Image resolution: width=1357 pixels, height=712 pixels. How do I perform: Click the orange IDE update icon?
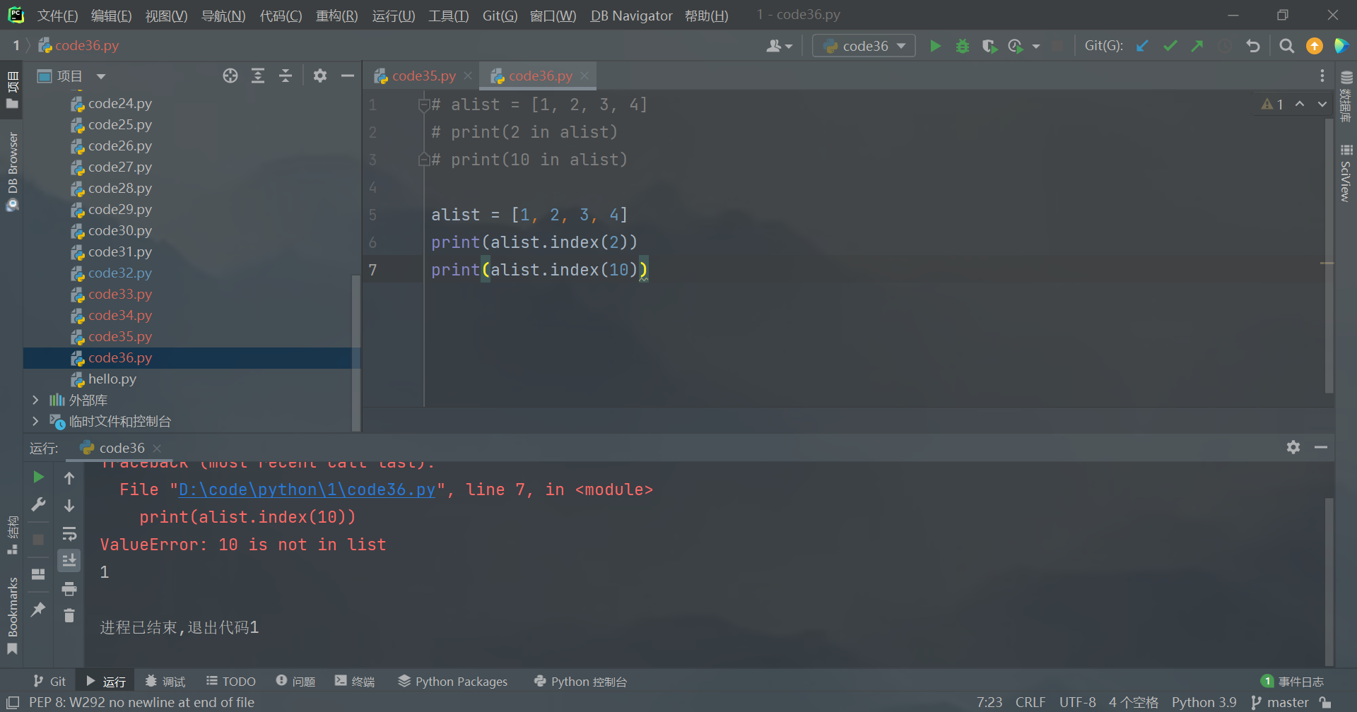point(1315,46)
